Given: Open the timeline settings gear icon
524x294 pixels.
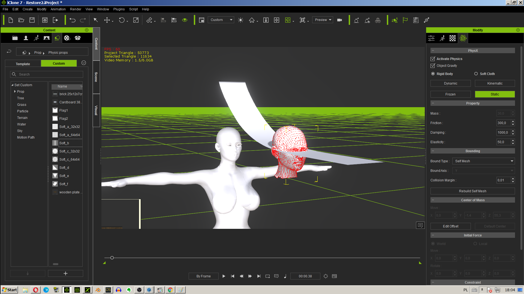Looking at the screenshot, I should point(326,276).
